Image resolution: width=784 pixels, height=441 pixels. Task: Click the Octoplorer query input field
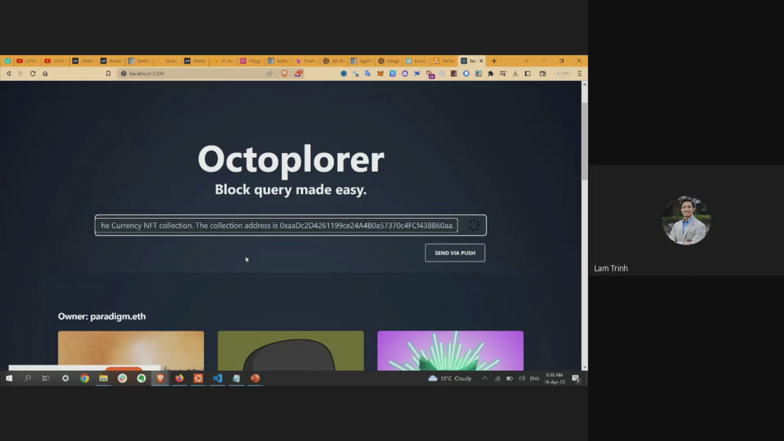pos(276,225)
